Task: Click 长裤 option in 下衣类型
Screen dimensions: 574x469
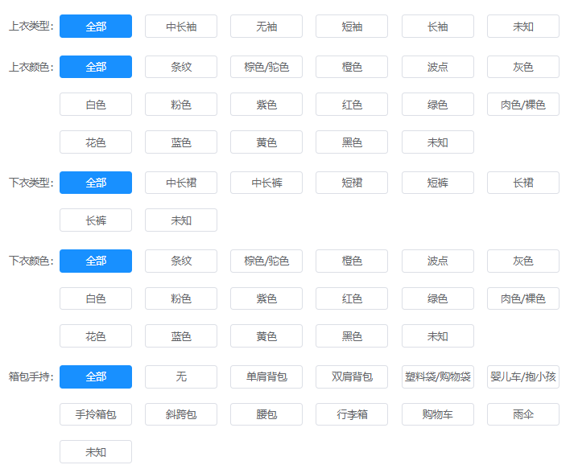Action: point(96,220)
